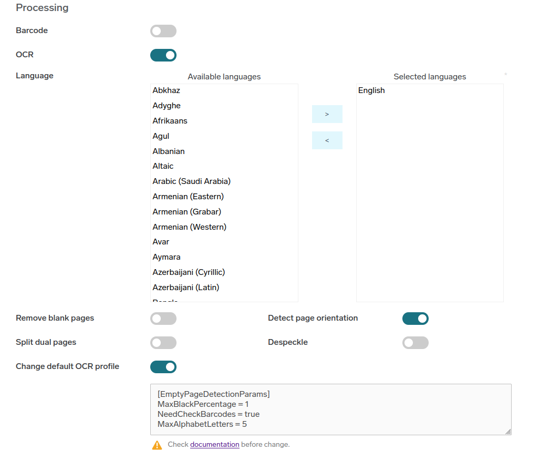This screenshot has height=461, width=550.
Task: Select Abkhaz in available languages
Action: coord(167,90)
